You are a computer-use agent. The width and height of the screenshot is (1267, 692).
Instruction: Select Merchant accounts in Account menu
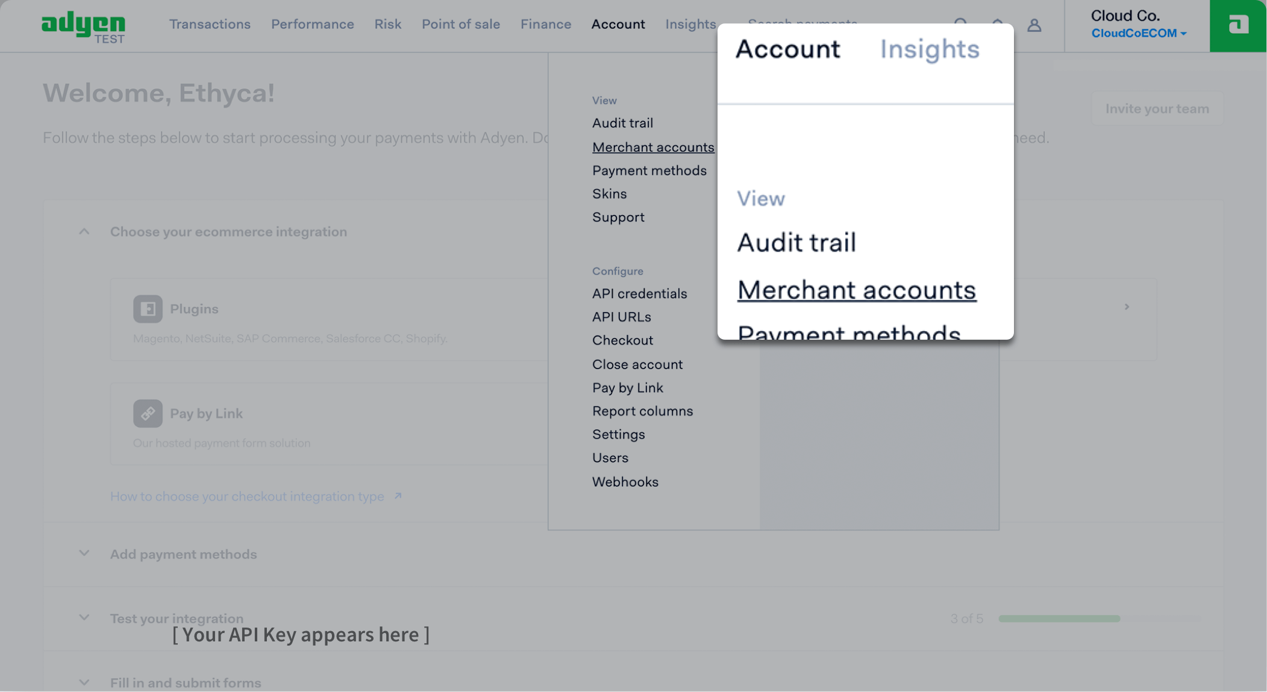tap(652, 147)
